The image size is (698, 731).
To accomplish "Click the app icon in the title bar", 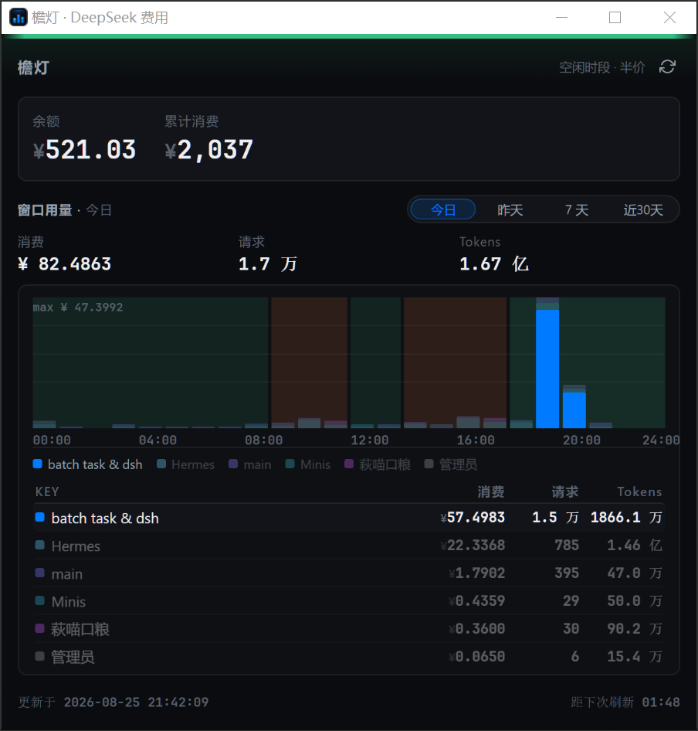I will (19, 17).
